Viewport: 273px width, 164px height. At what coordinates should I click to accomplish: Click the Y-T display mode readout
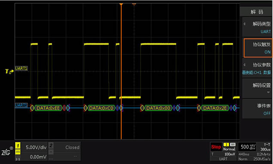point(267,145)
